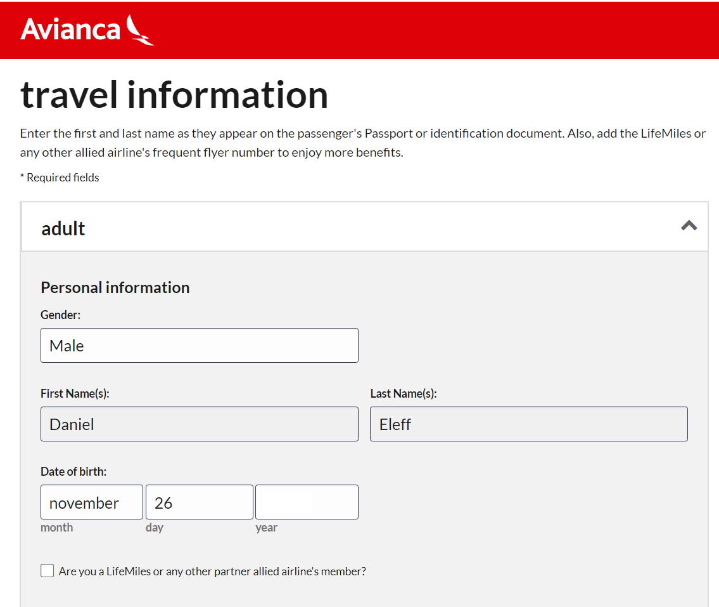Open the birth day dropdown showing 26
The width and height of the screenshot is (719, 607).
point(200,502)
